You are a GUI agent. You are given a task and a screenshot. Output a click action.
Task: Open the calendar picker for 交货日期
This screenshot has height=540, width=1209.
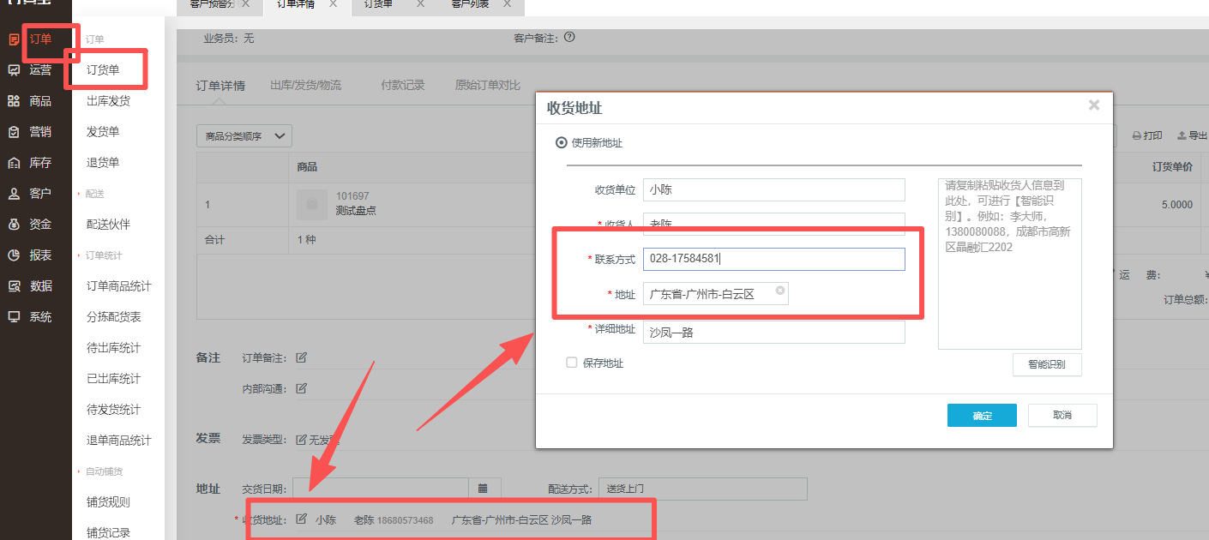[x=484, y=489]
